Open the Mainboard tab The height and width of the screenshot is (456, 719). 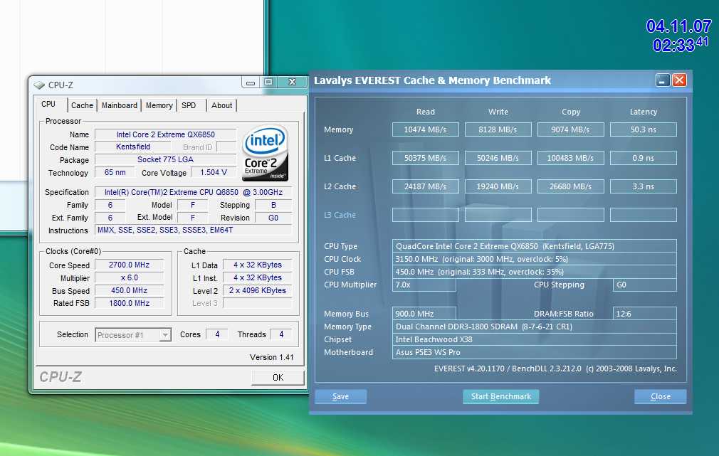click(119, 105)
